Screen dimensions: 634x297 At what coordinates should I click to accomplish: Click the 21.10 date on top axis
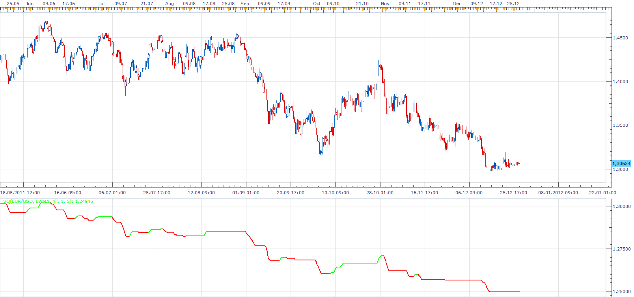362,4
